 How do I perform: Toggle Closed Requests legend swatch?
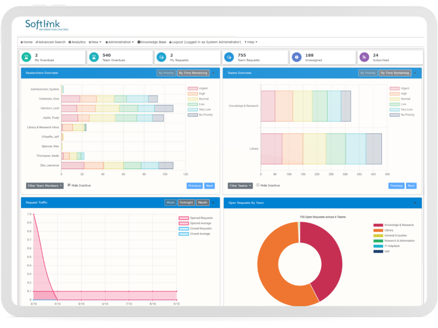183,229
